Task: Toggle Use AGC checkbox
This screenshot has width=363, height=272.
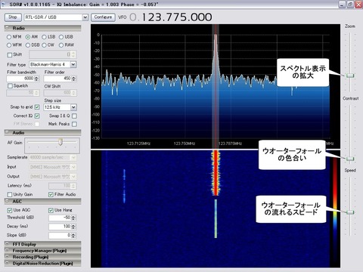Action: (10, 210)
